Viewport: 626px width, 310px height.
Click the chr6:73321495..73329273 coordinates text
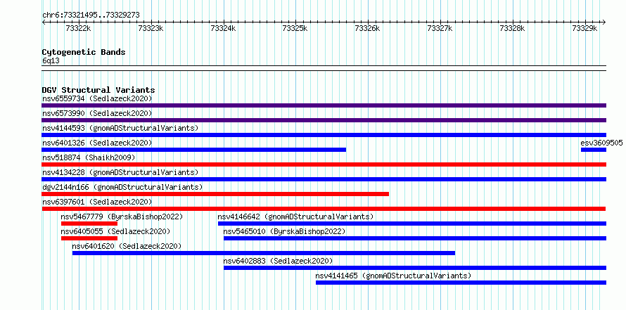[x=91, y=15]
